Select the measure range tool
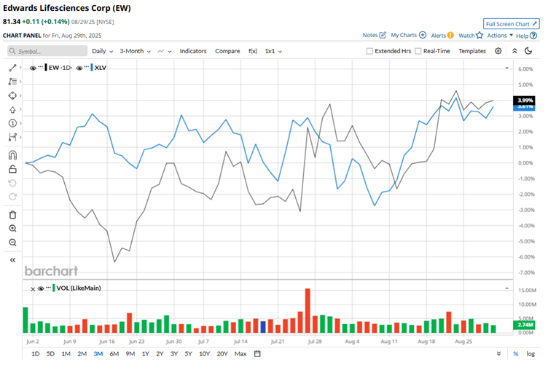Screen dimensions: 548x373 point(12,137)
